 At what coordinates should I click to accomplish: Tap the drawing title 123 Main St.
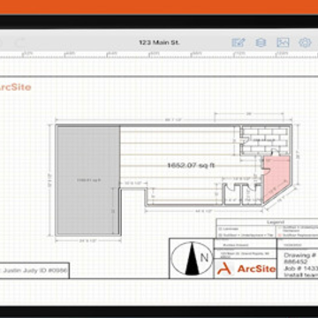click(x=159, y=42)
